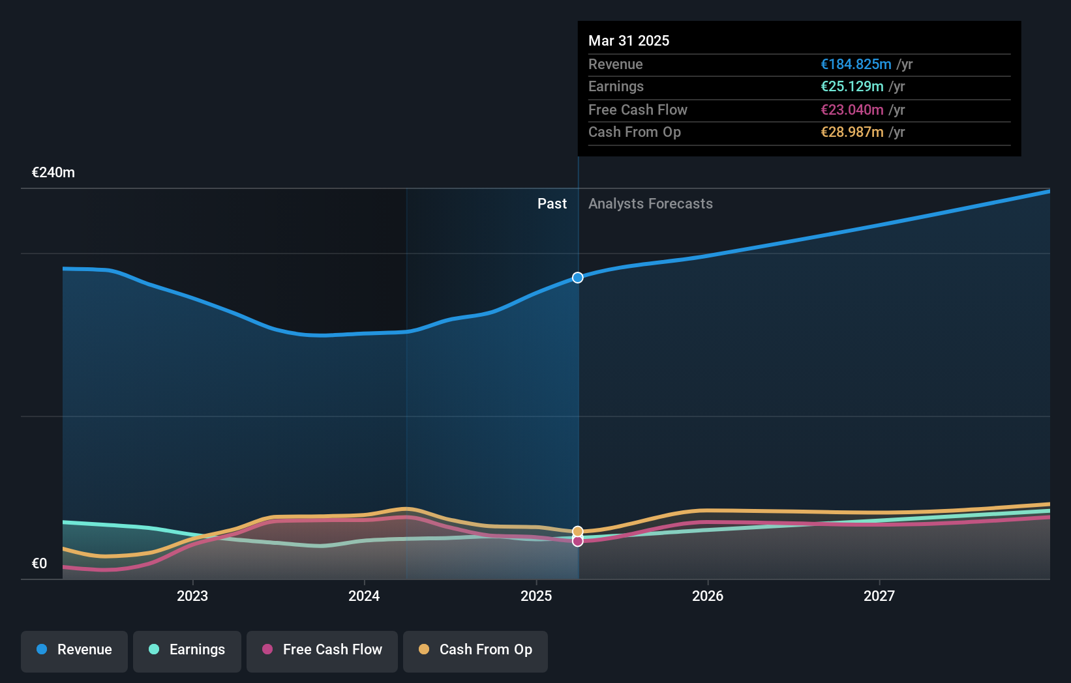The width and height of the screenshot is (1071, 683).
Task: Click the Analysts Forecasts label
Action: click(x=650, y=204)
